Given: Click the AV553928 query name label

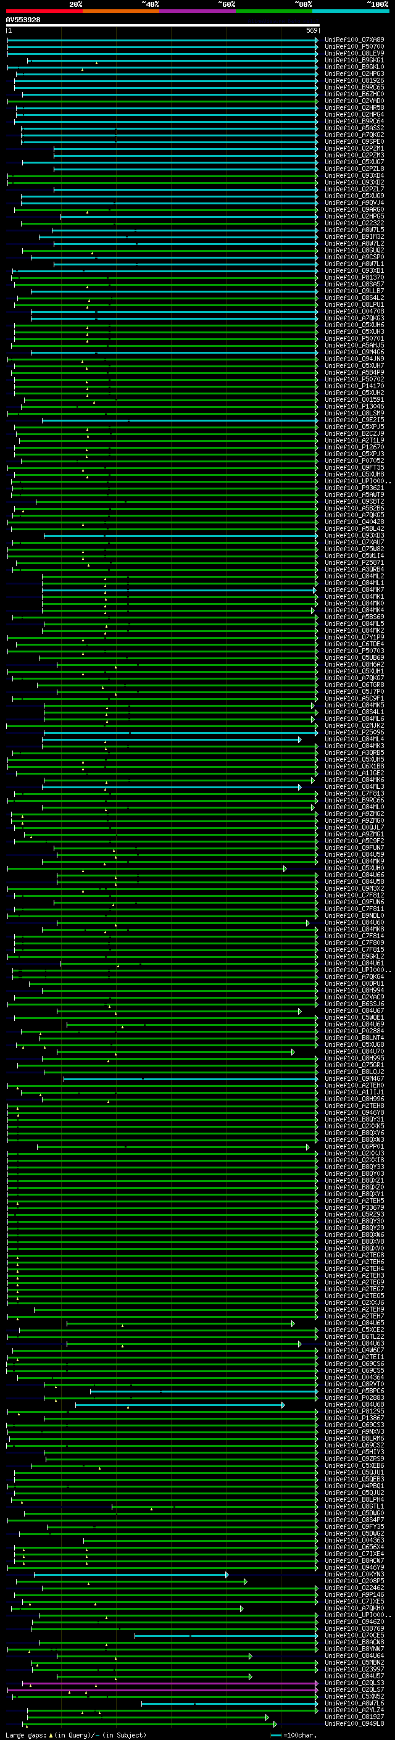Looking at the screenshot, I should [23, 20].
